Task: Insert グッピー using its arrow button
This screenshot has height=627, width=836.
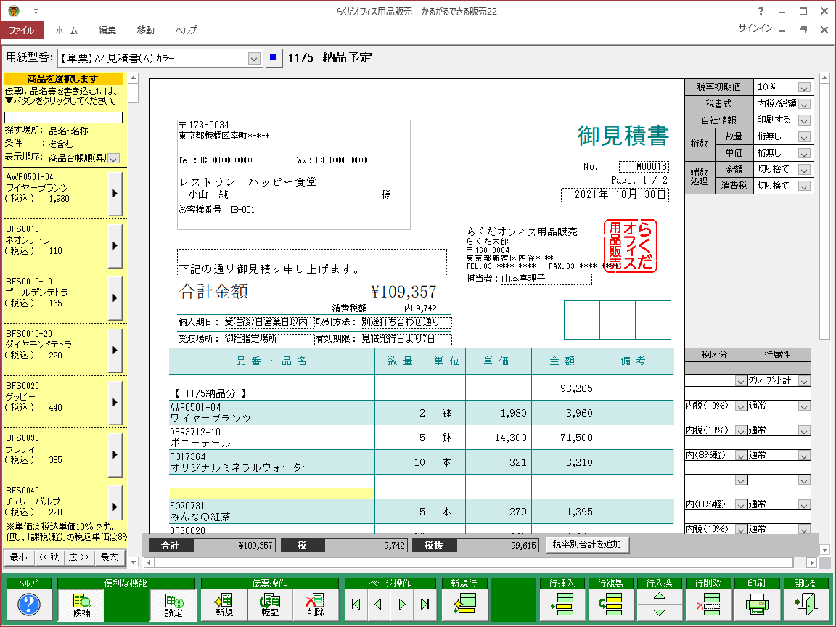Action: (115, 403)
